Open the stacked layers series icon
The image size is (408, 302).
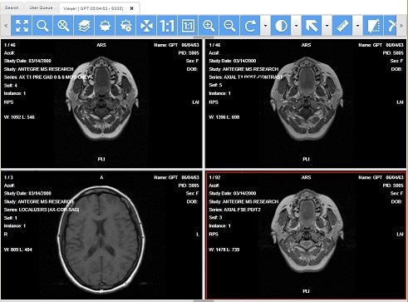84,26
